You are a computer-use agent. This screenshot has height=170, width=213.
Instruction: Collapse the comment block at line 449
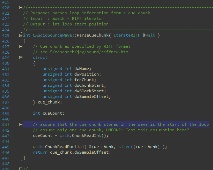coord(21,169)
